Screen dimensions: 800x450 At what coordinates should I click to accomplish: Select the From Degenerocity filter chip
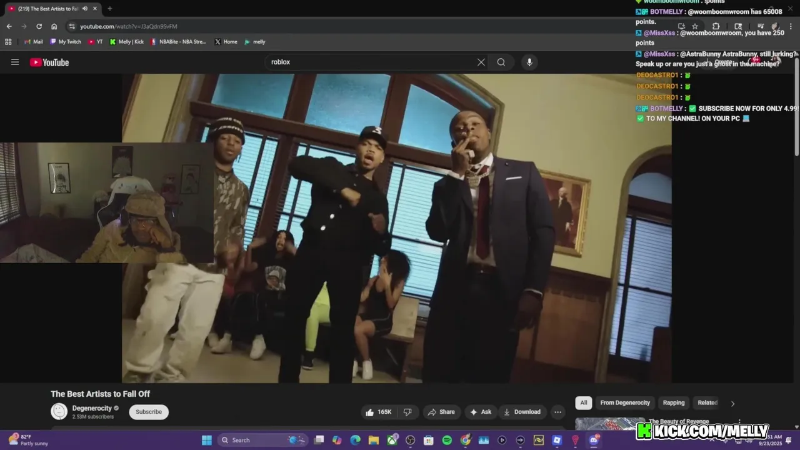pyautogui.click(x=625, y=402)
